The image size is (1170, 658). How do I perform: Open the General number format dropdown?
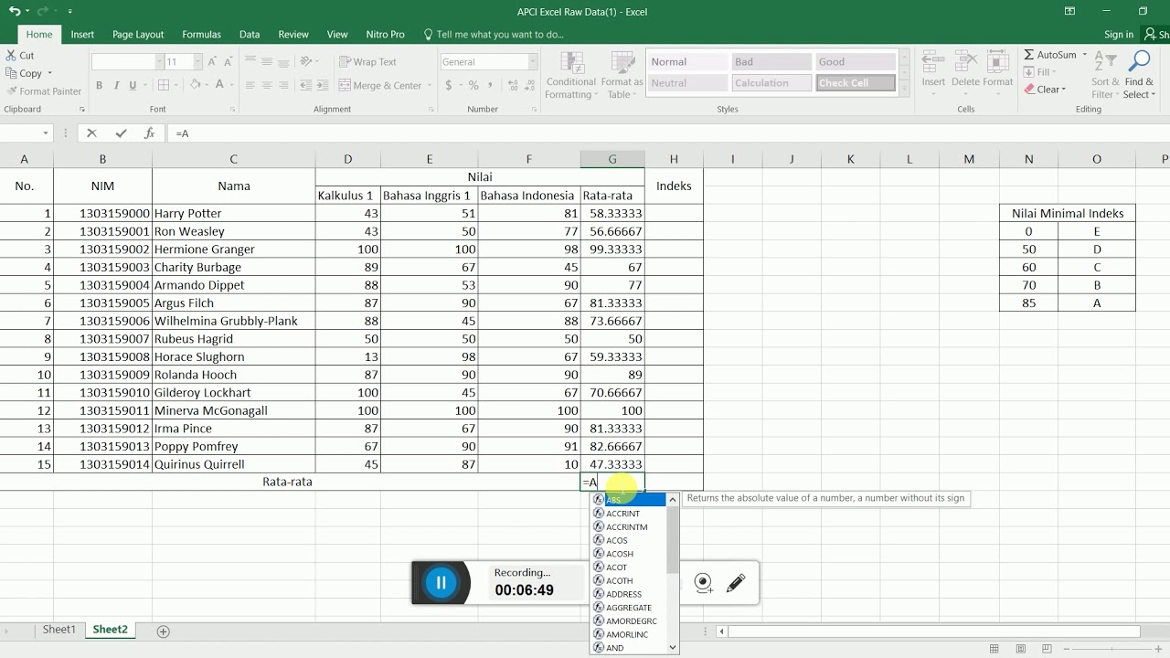(533, 62)
